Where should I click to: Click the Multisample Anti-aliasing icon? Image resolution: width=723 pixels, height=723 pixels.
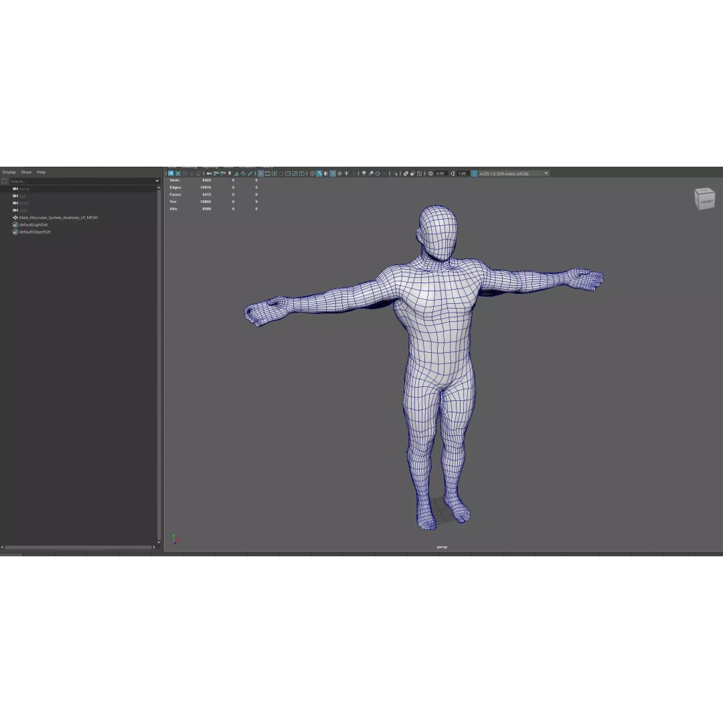(x=378, y=173)
